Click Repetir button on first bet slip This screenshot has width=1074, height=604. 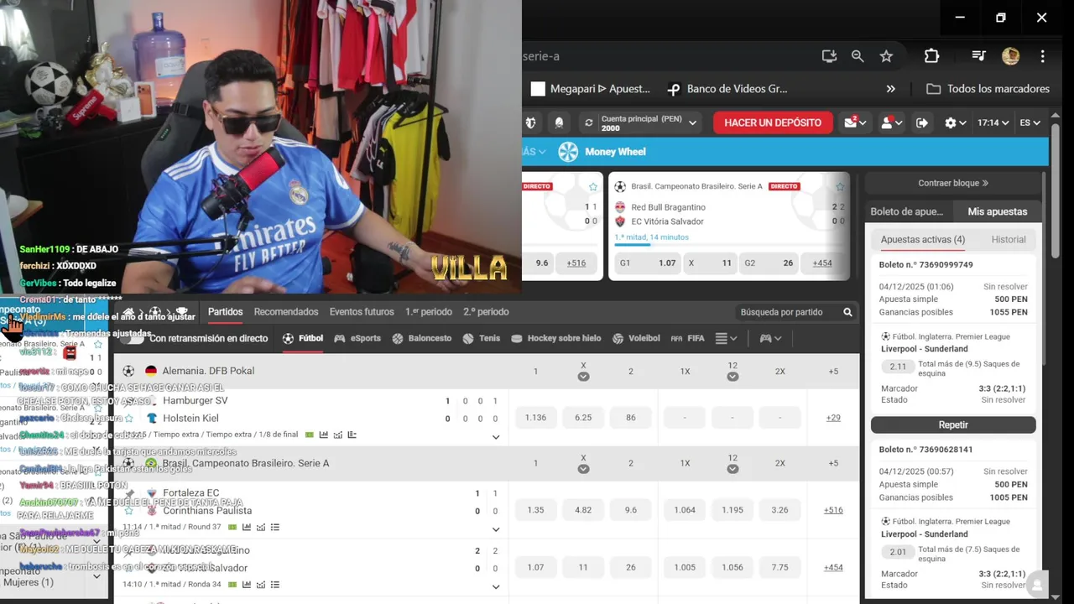[x=953, y=424]
